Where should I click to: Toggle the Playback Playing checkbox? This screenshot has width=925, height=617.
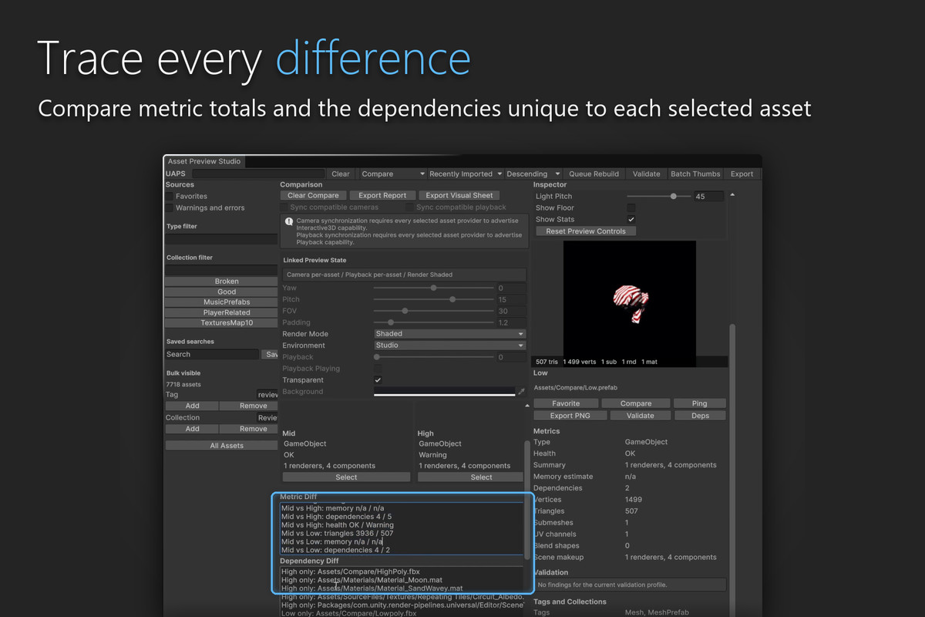pyautogui.click(x=378, y=369)
